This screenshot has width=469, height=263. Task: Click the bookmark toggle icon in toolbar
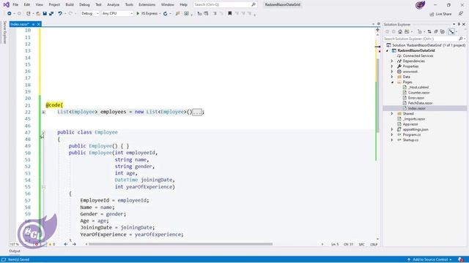tap(229, 13)
